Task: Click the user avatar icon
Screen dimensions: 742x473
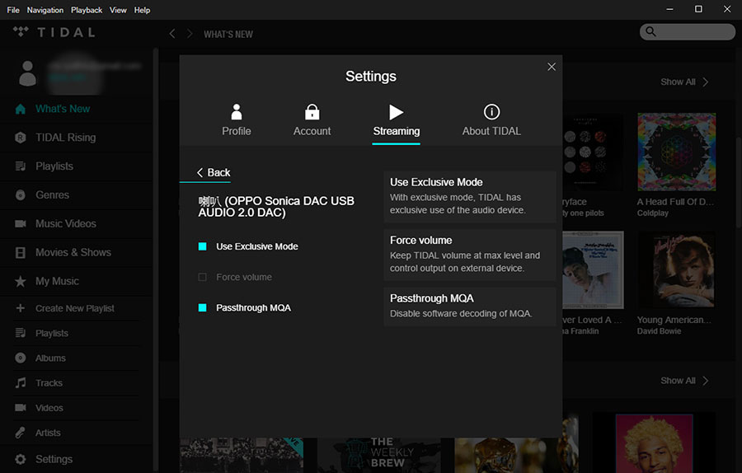Action: click(x=27, y=73)
